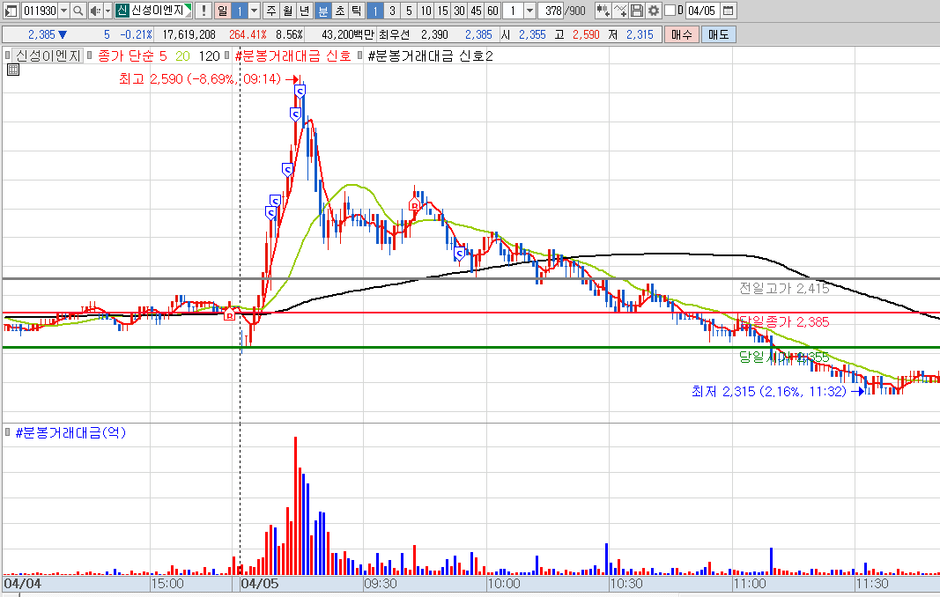Open the stock search magnifier

pos(78,11)
